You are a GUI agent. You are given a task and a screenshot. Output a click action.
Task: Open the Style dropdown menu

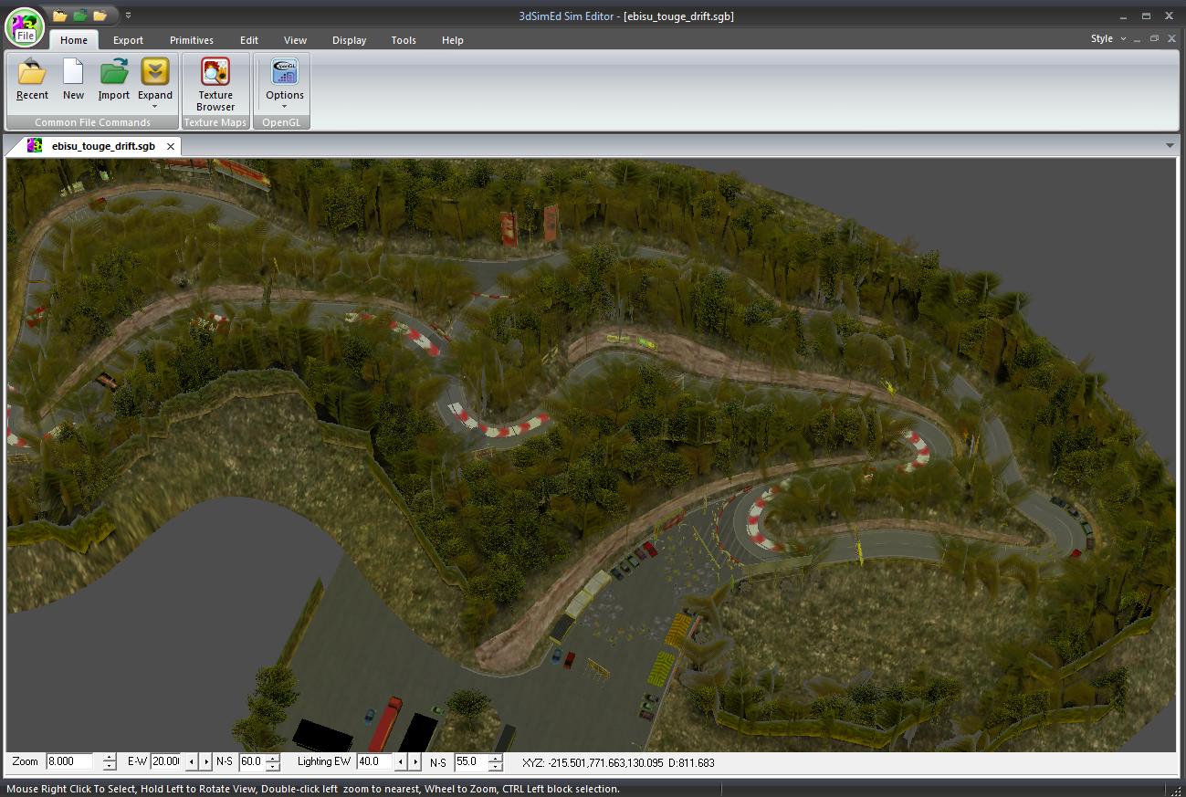(x=1107, y=38)
